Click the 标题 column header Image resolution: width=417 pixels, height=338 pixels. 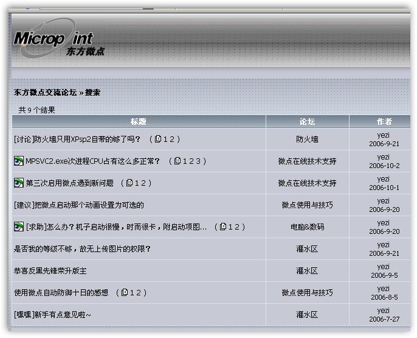click(139, 122)
